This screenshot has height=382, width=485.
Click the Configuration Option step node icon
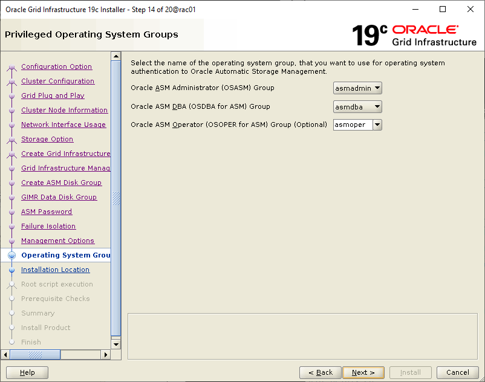click(x=11, y=66)
